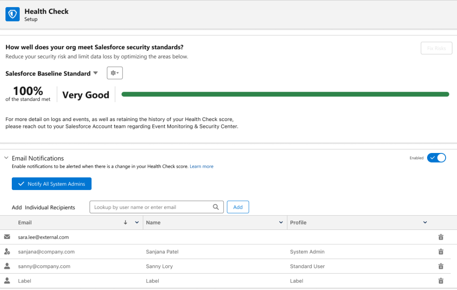Click the Standard User profile cell
Image resolution: width=457 pixels, height=290 pixels.
point(307,266)
